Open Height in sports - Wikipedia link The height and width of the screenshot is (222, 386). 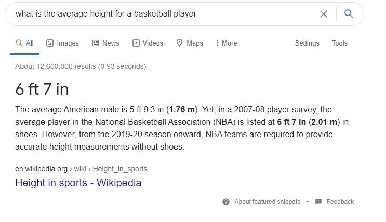point(78,183)
